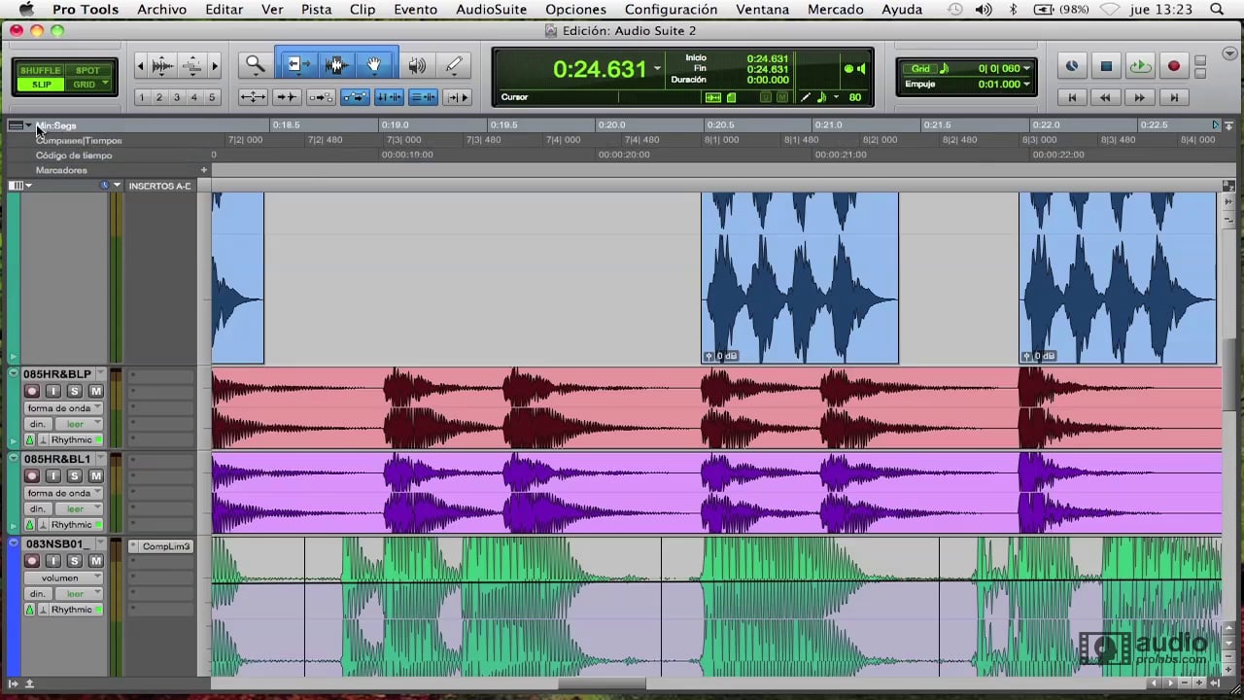Open Rhythmic elastic audio selector on 083NSB01_
This screenshot has width=1244, height=700.
76,610
